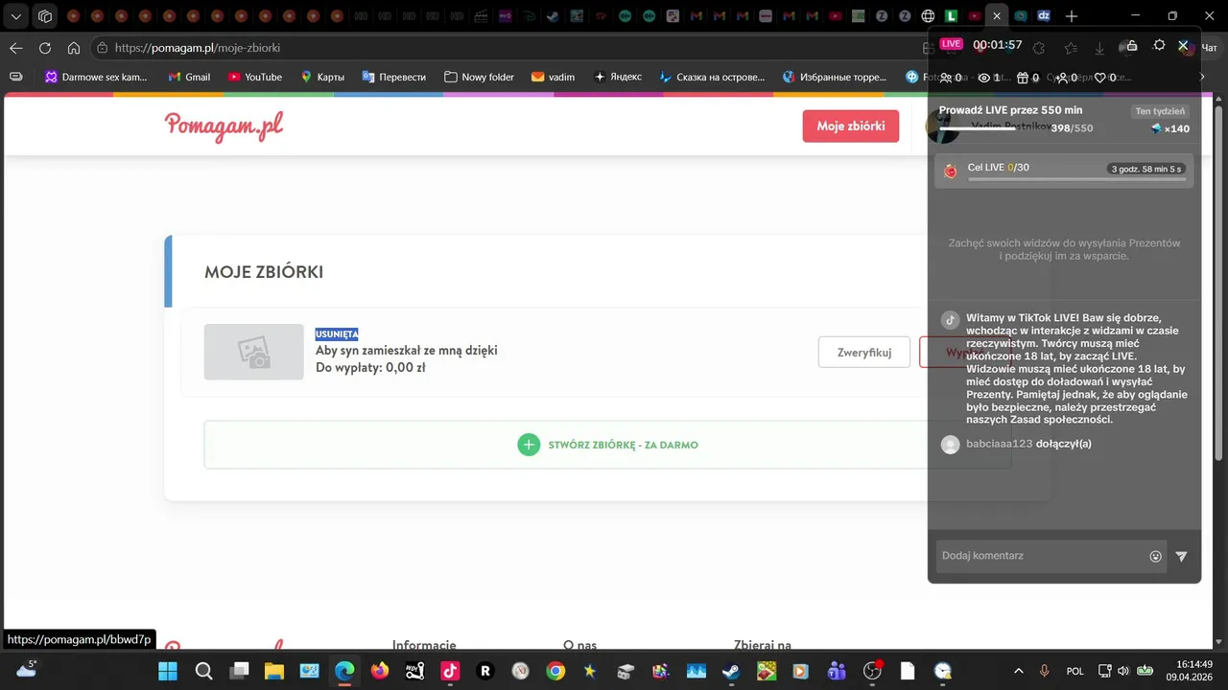Open Microsoft Teams from taskbar
Screen dimensions: 1228x690
tap(837, 671)
